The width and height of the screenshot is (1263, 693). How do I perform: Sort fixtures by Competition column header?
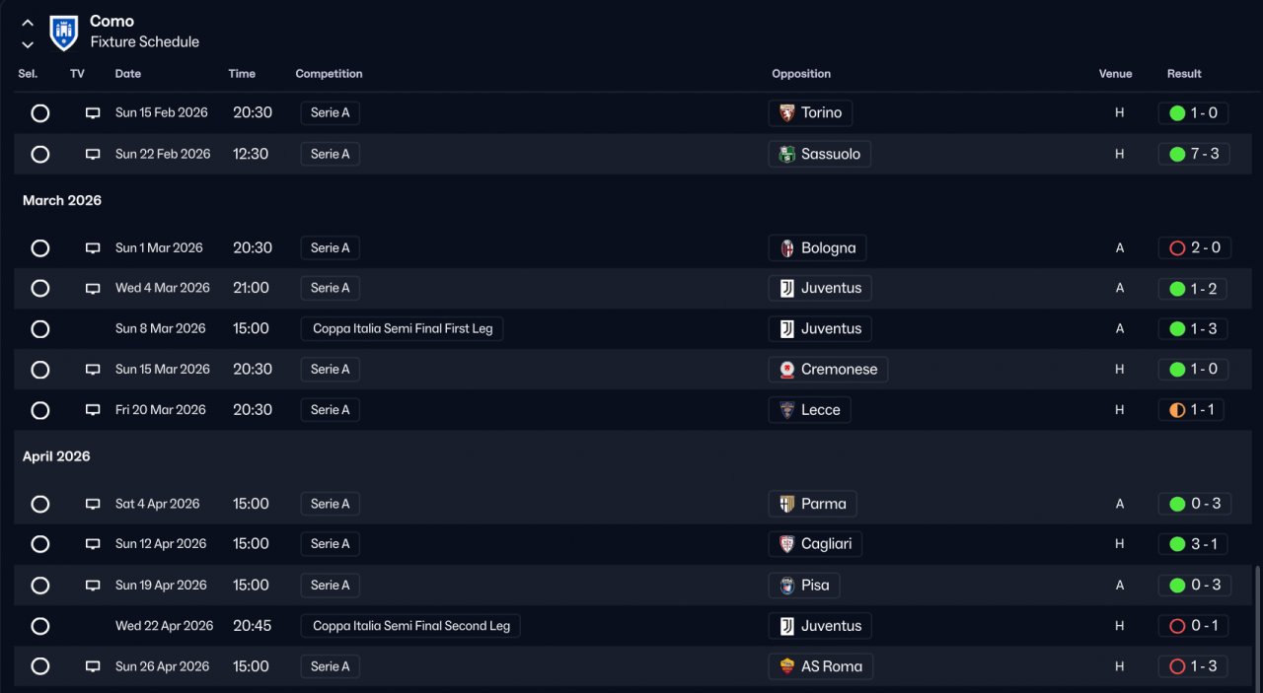(329, 74)
